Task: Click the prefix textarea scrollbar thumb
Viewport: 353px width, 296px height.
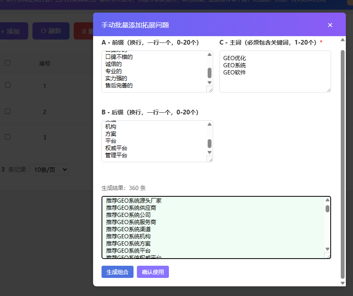Action: (210, 73)
